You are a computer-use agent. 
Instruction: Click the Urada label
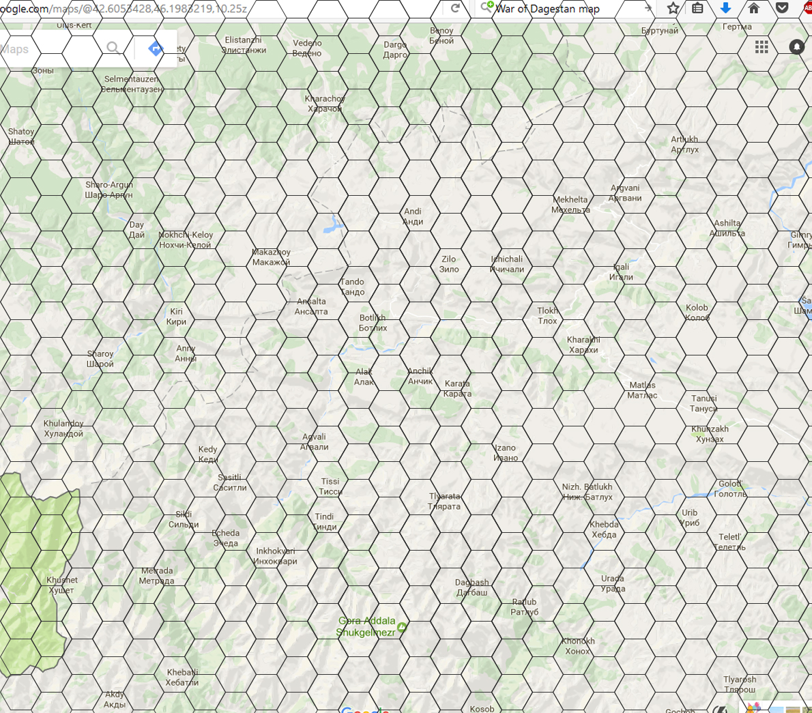click(613, 583)
